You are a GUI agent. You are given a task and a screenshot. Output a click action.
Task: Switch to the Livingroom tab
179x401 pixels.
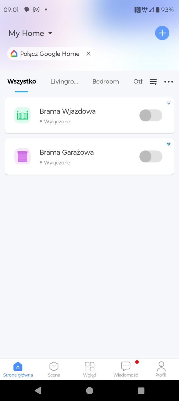[64, 82]
